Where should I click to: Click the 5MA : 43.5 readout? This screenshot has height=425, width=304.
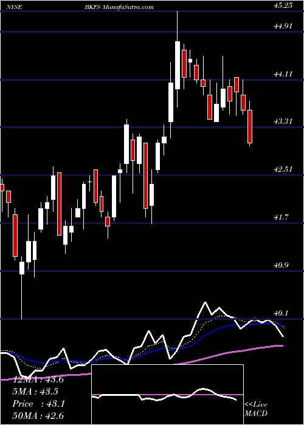coord(35,392)
